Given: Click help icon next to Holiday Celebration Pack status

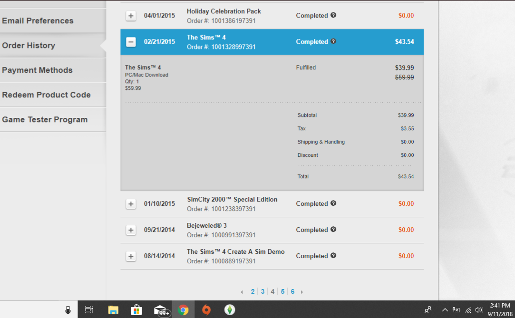Looking at the screenshot, I should 333,15.
